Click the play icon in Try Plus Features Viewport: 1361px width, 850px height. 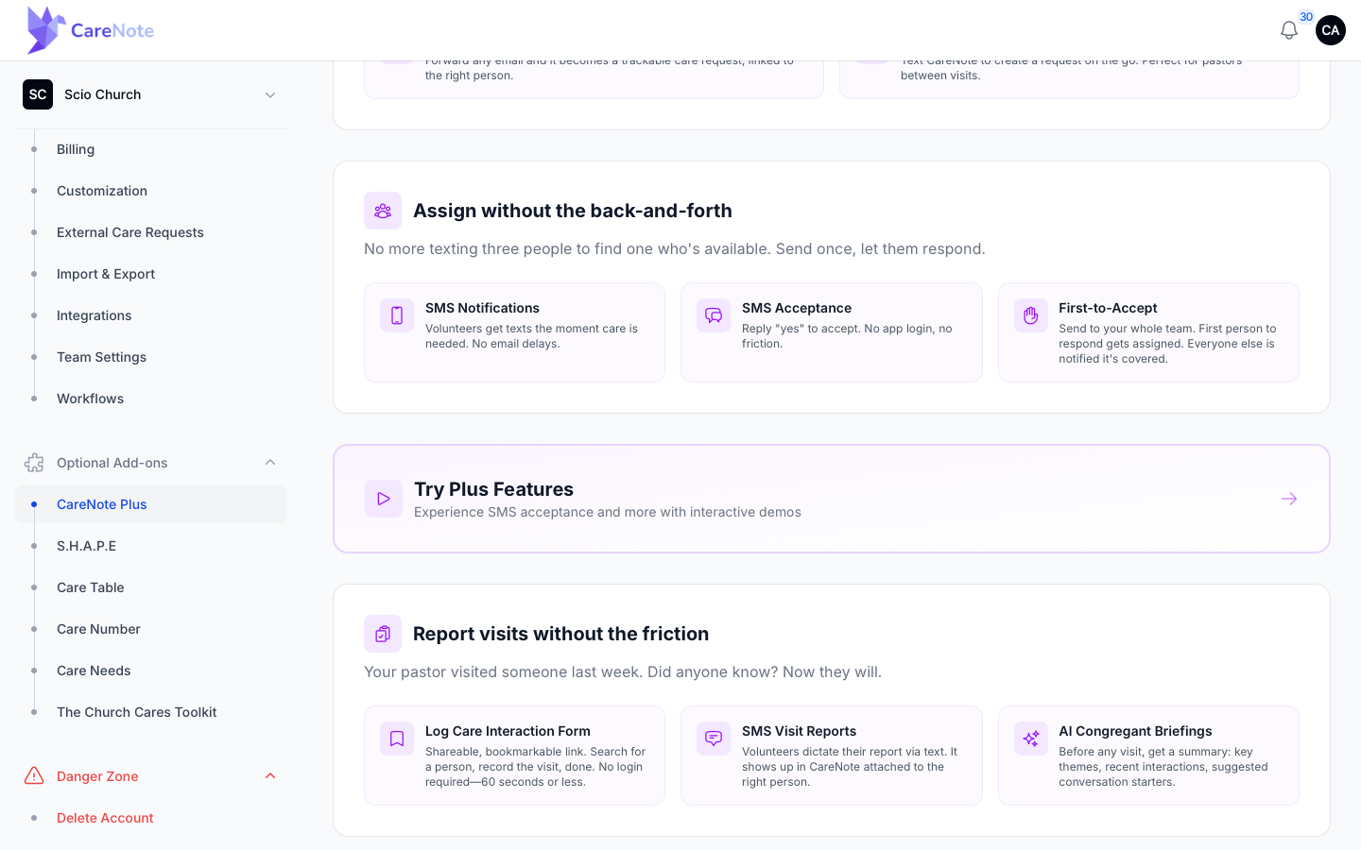click(x=384, y=499)
